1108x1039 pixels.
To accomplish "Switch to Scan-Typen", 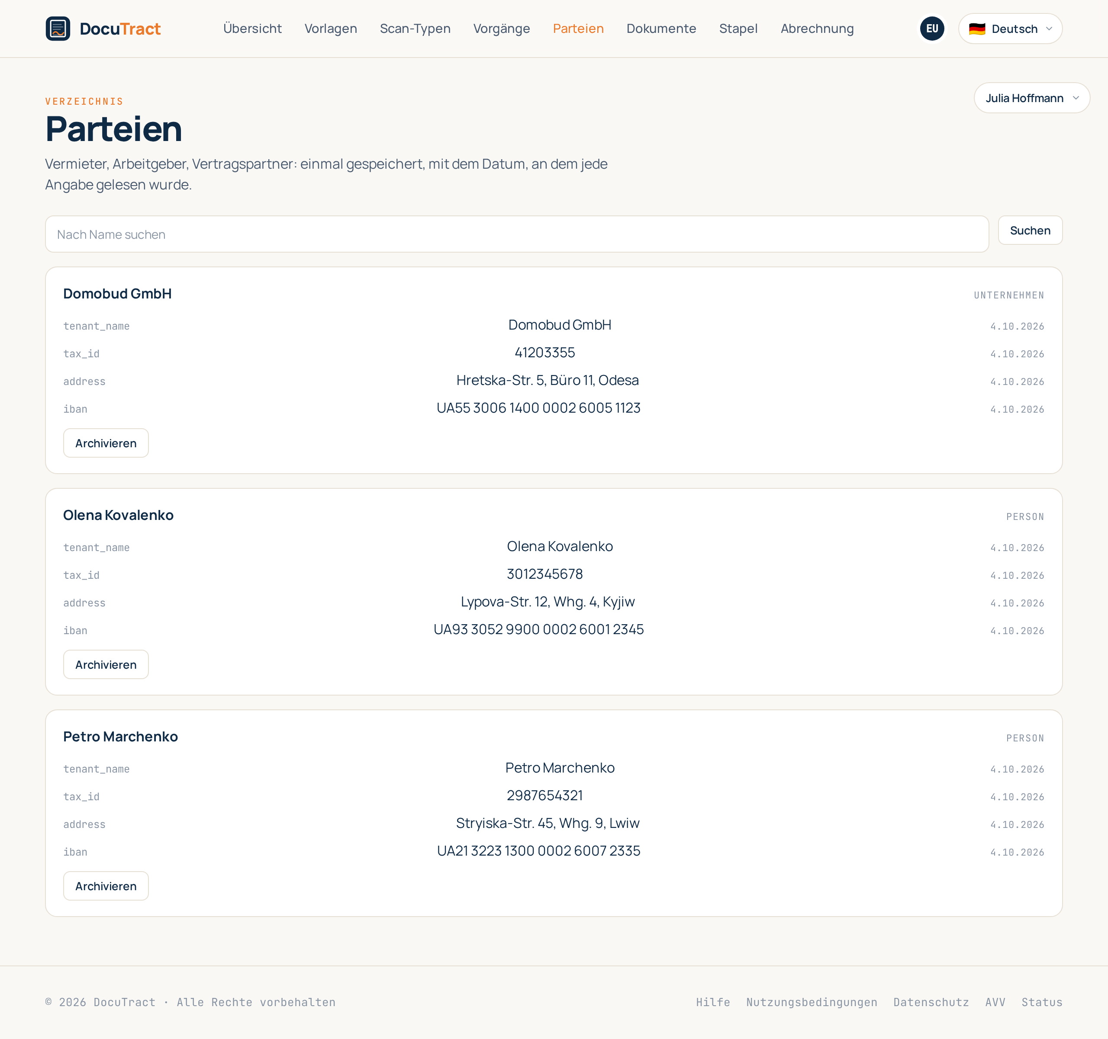I will (415, 29).
